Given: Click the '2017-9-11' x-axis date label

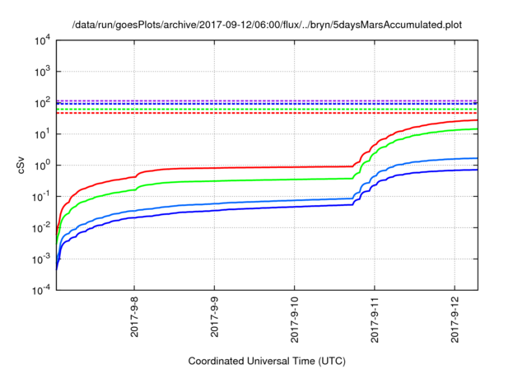Looking at the screenshot, I should click(x=375, y=320).
